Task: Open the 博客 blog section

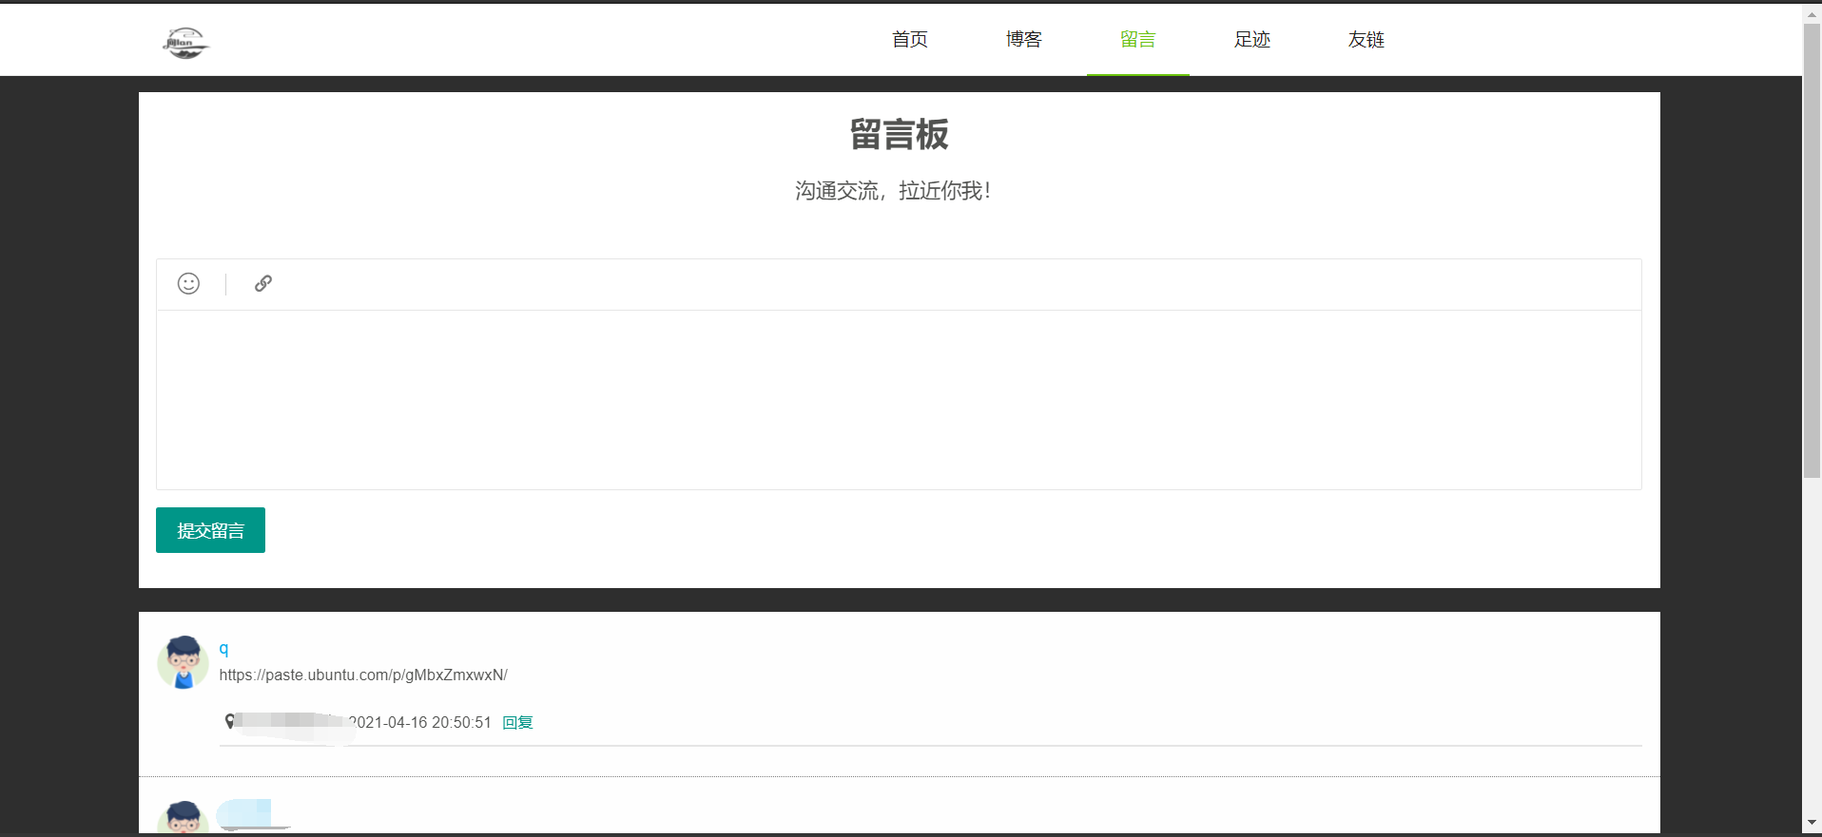Action: [1024, 39]
